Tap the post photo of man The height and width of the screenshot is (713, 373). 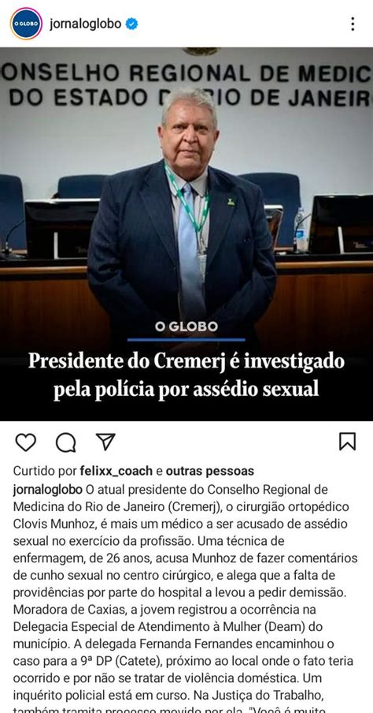186,233
